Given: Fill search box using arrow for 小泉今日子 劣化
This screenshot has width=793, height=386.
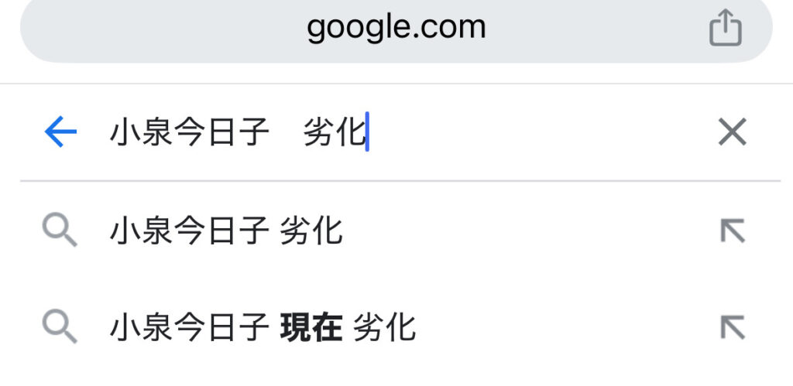Looking at the screenshot, I should (x=733, y=231).
